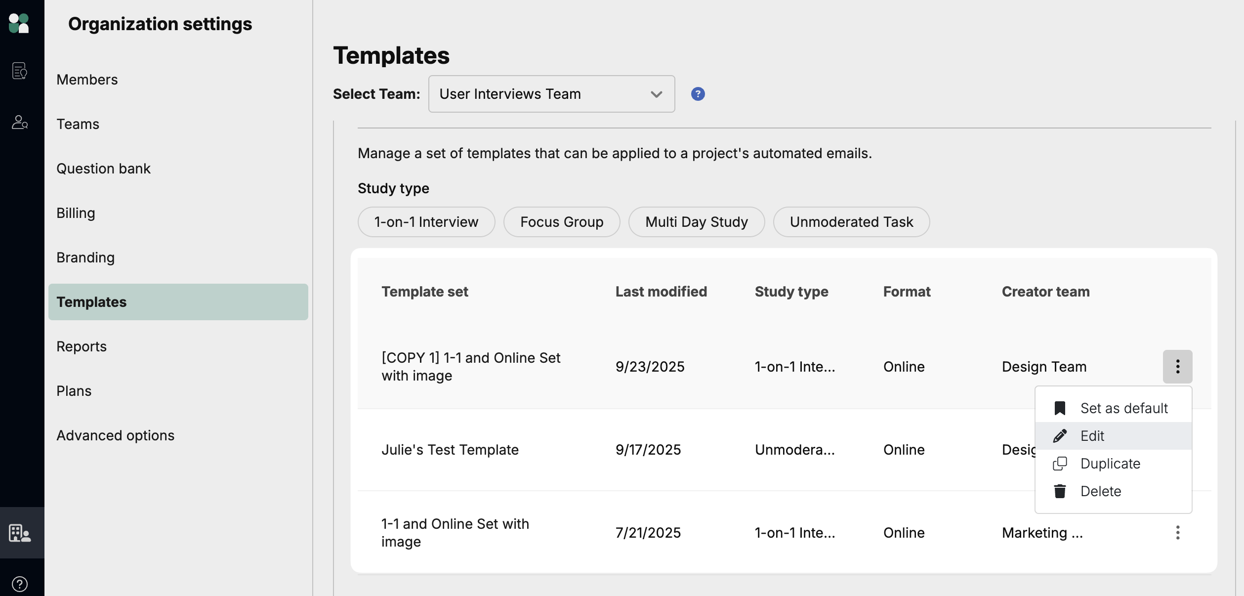Open the projects icon in left rail
The width and height of the screenshot is (1244, 596).
point(19,71)
